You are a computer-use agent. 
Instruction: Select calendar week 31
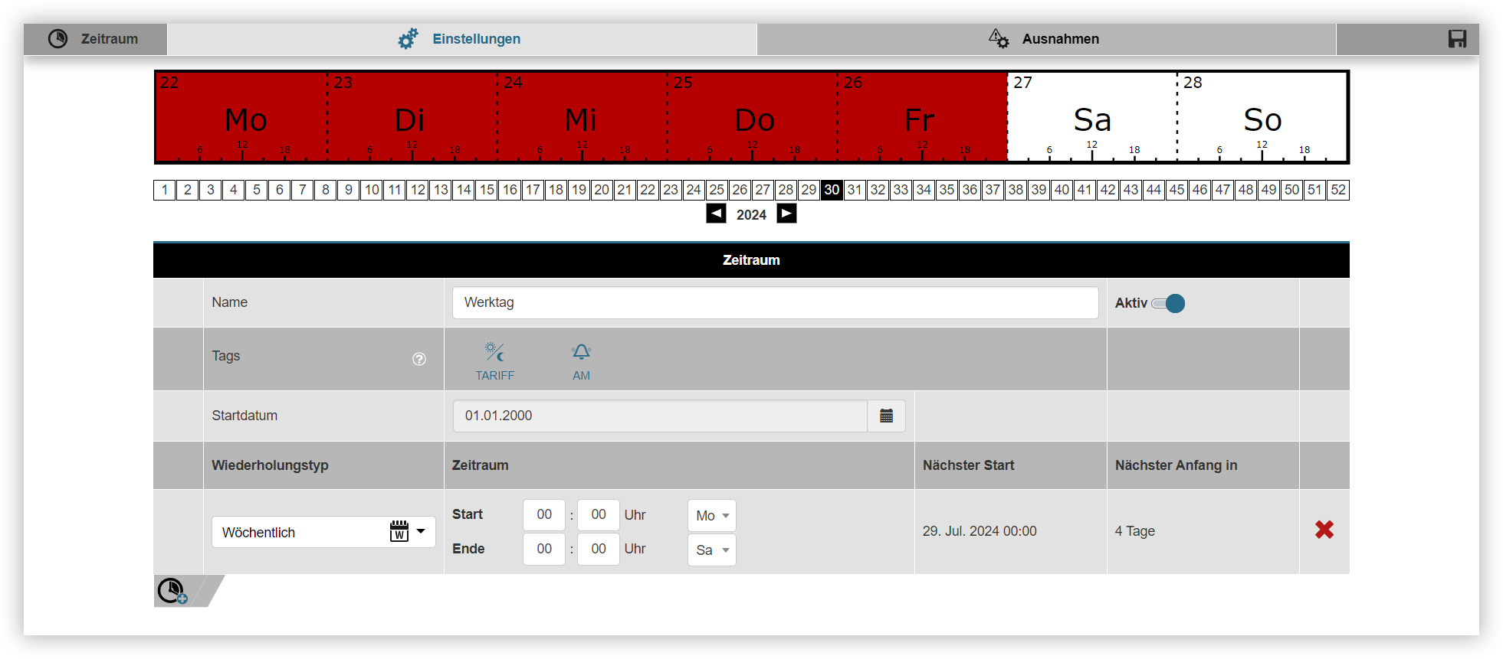[x=855, y=190]
